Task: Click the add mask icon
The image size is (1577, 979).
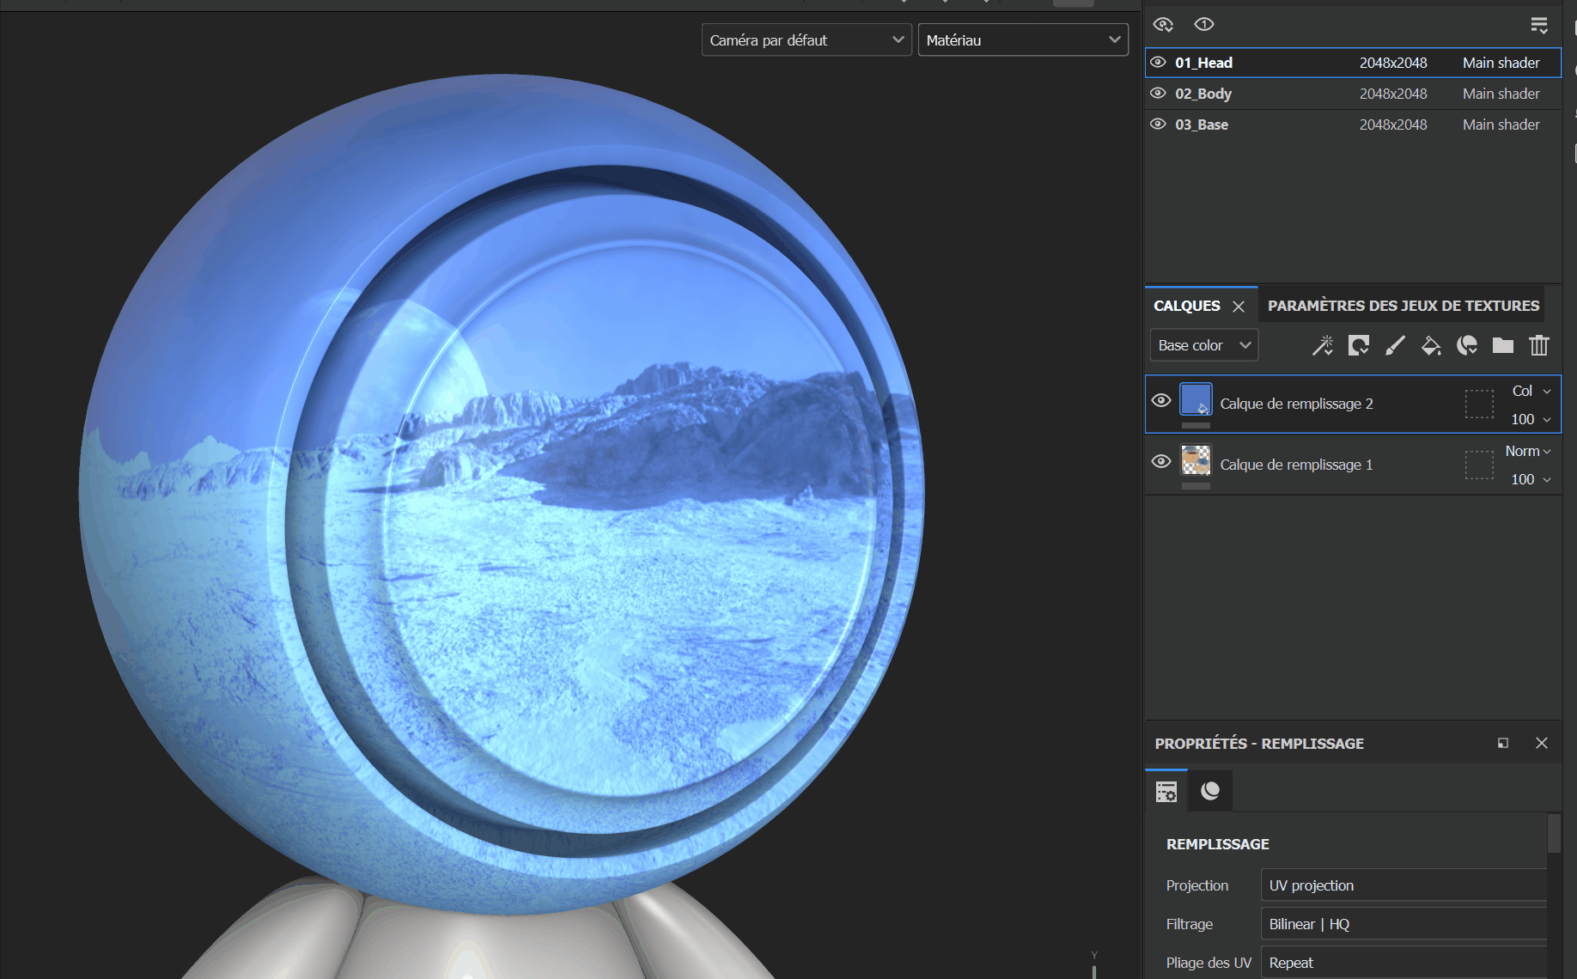Action: [1358, 345]
